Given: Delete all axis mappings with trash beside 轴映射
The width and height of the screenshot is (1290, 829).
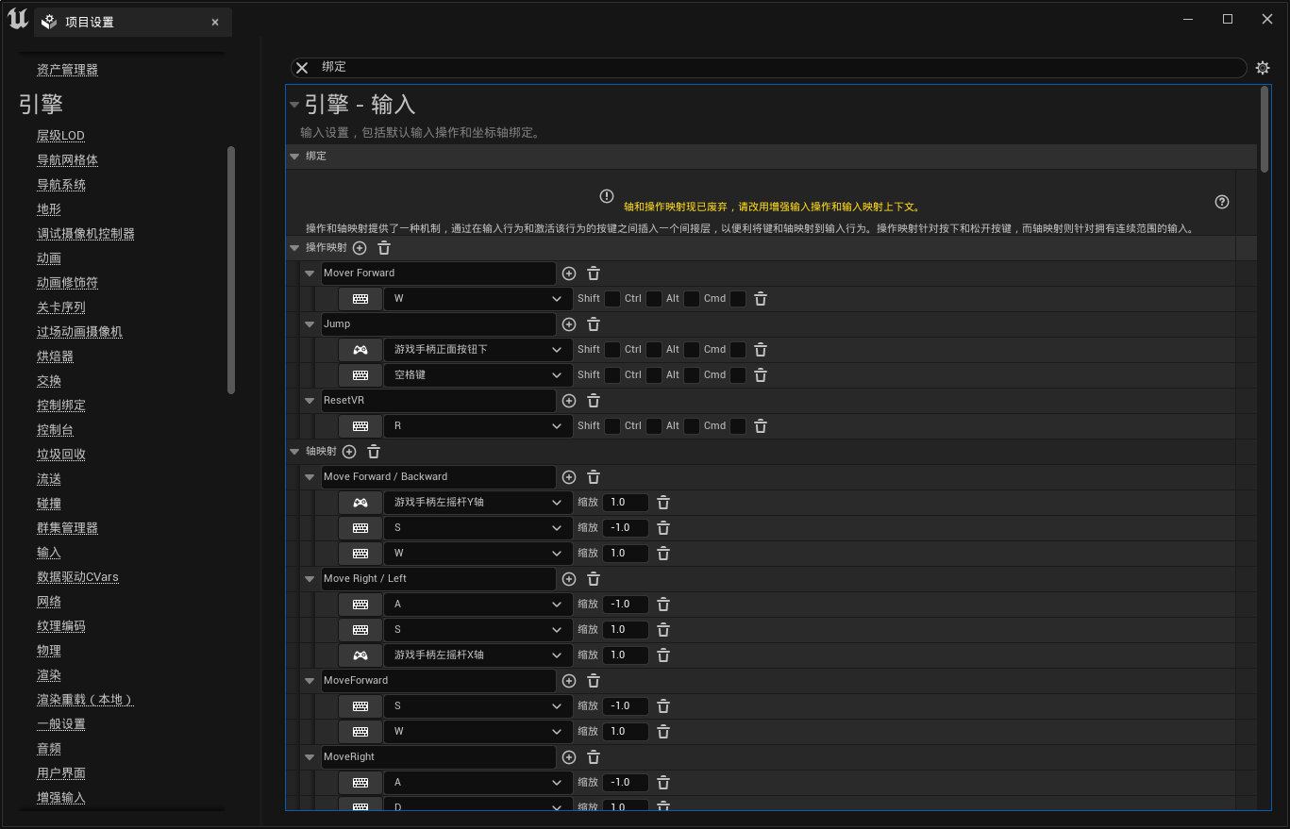Looking at the screenshot, I should 374,452.
